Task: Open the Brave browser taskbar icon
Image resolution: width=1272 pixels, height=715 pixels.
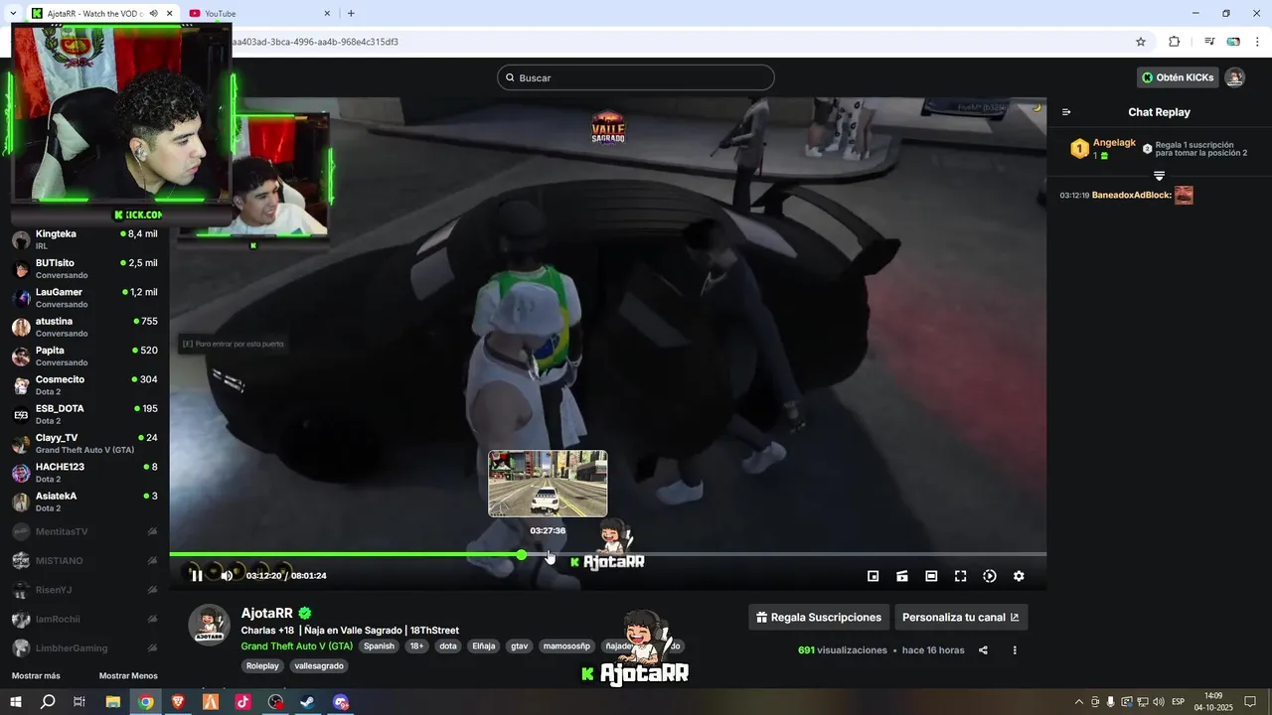Action: tap(178, 702)
